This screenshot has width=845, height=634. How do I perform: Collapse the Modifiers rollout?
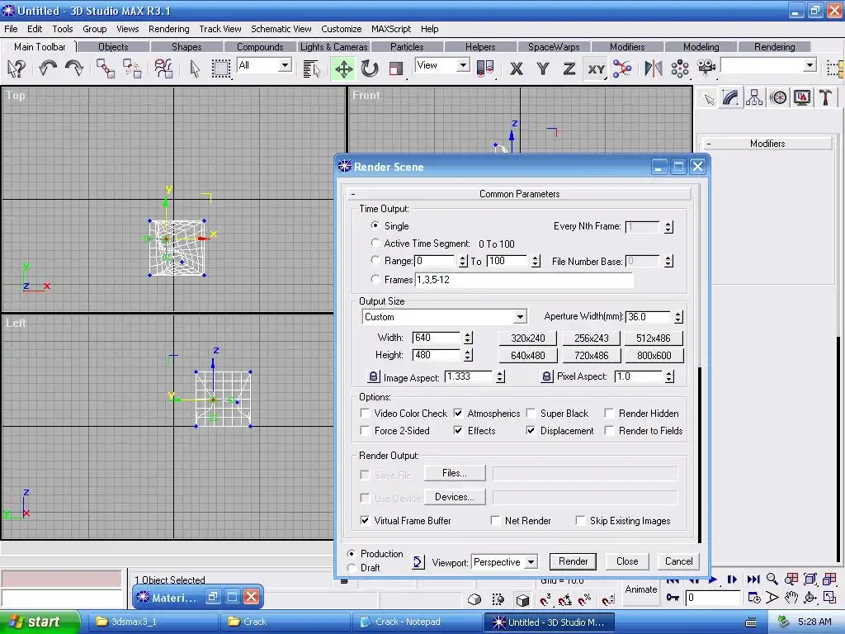coord(767,144)
